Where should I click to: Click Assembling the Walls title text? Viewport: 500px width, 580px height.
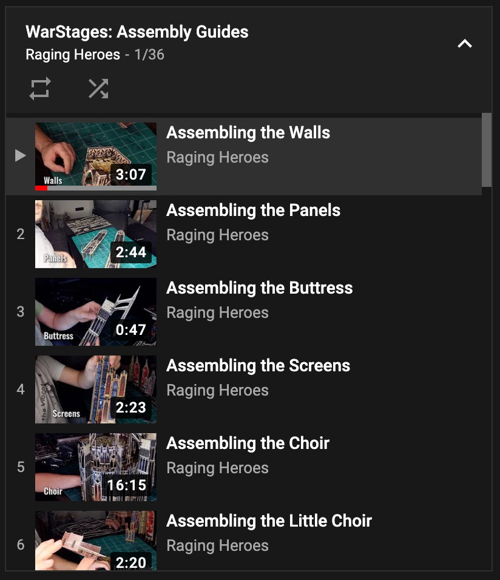tap(248, 133)
